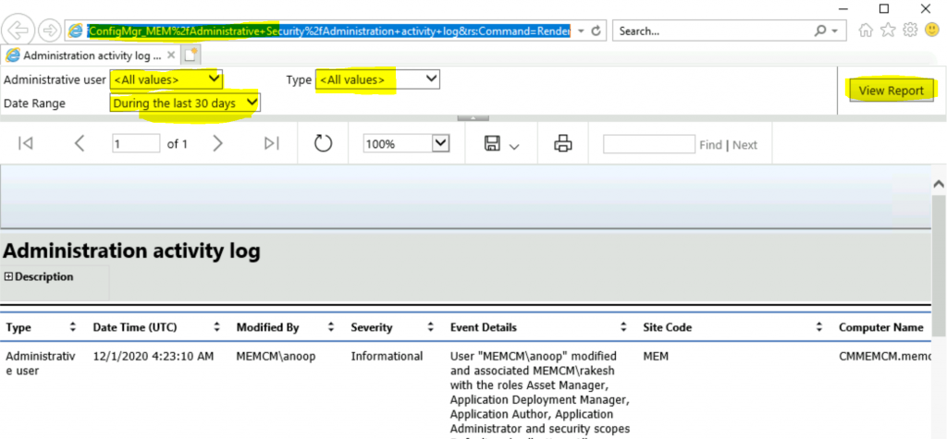Collapse the parameters pane handle

pyautogui.click(x=473, y=117)
